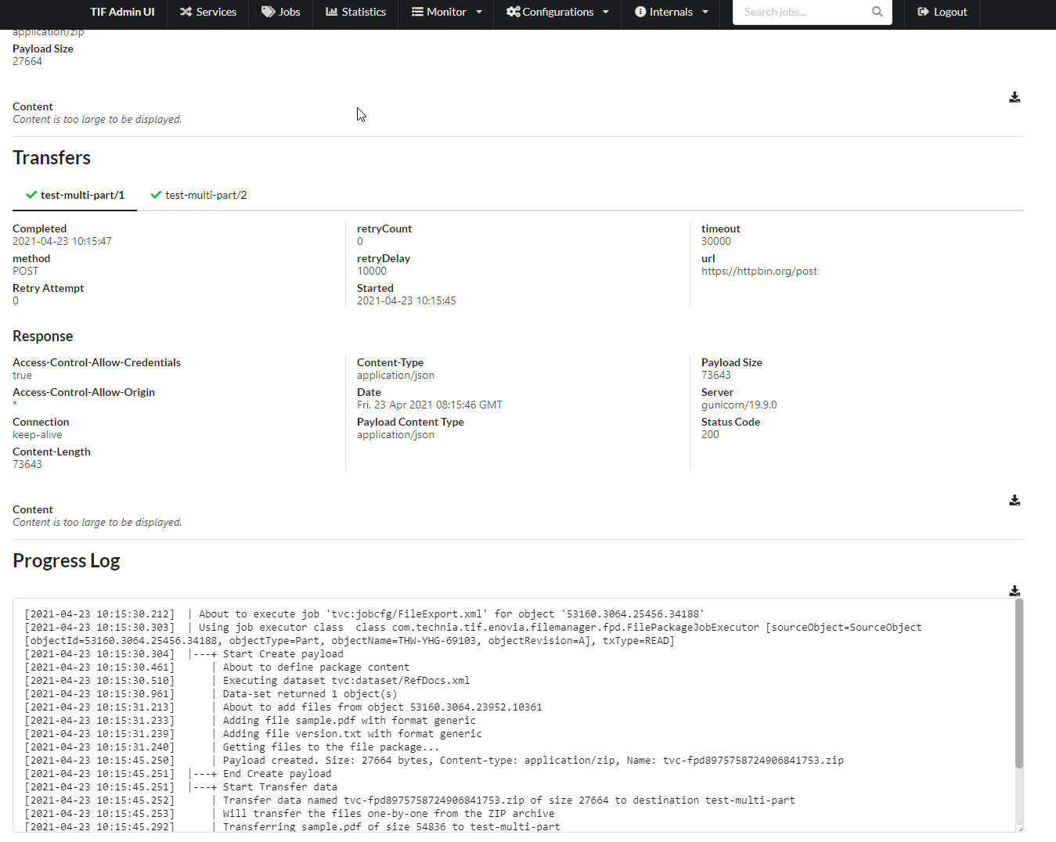Click the search magnifier icon

click(x=877, y=12)
